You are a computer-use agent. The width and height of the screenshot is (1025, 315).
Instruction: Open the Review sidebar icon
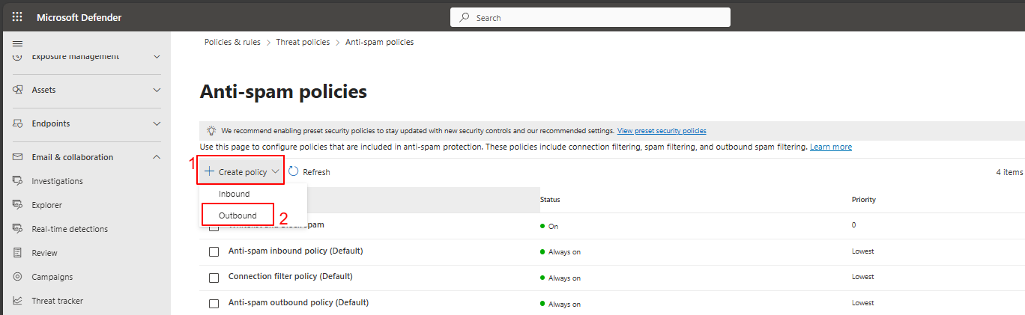coord(17,253)
